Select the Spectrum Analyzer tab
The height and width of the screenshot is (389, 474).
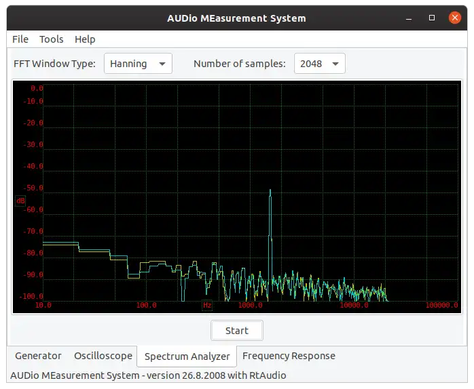(187, 356)
